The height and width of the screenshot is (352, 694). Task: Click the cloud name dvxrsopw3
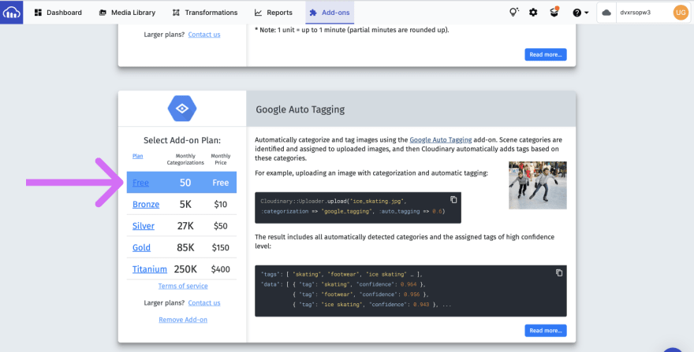(635, 13)
